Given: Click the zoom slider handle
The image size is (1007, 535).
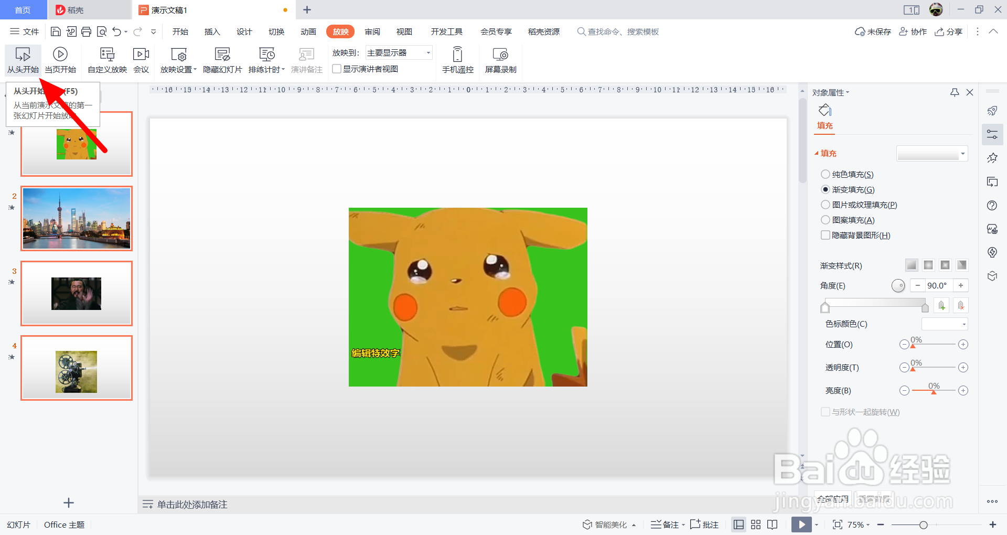Looking at the screenshot, I should (924, 525).
